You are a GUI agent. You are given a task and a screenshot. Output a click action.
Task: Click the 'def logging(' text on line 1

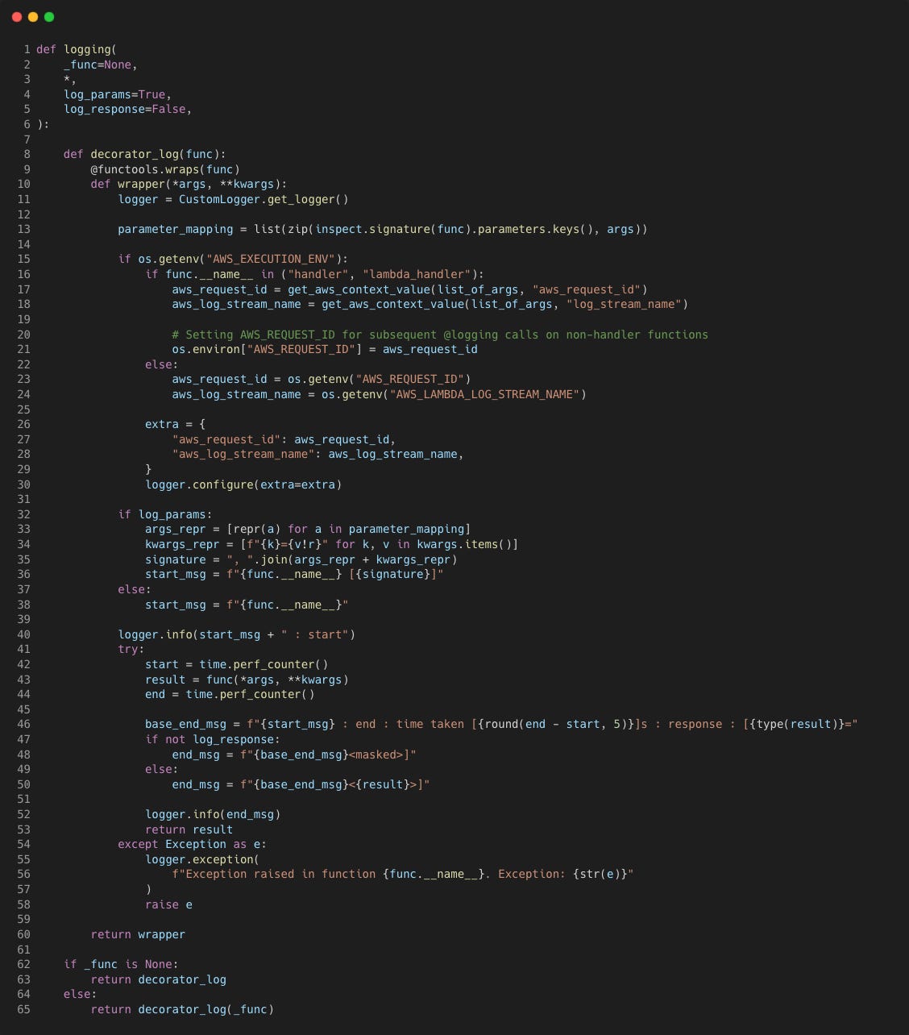77,49
